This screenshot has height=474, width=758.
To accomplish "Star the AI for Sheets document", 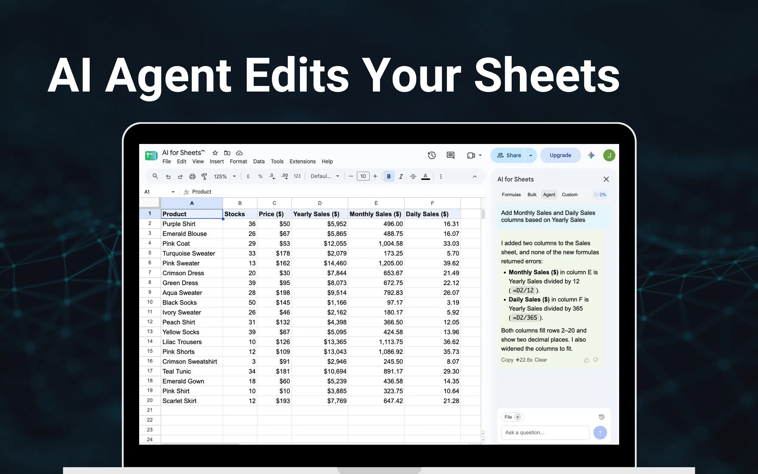I will tap(215, 153).
